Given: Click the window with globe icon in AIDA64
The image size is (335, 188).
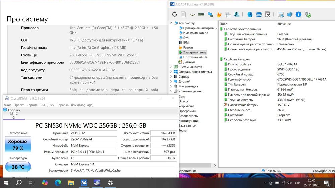Looking at the screenshot, I should pos(281,14).
